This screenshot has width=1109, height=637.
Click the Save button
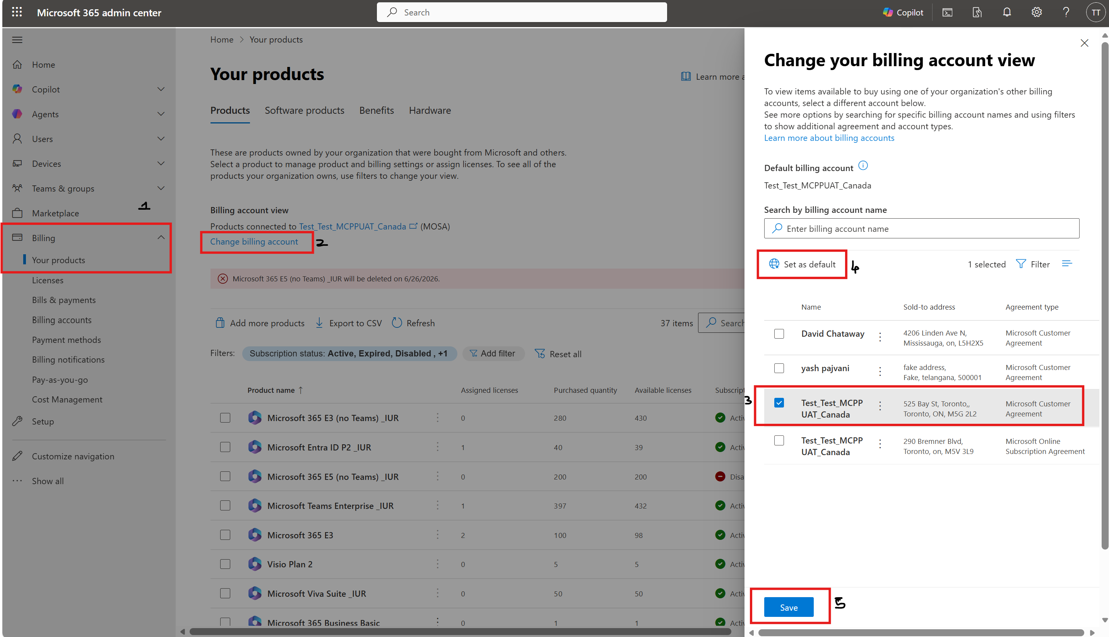tap(789, 607)
